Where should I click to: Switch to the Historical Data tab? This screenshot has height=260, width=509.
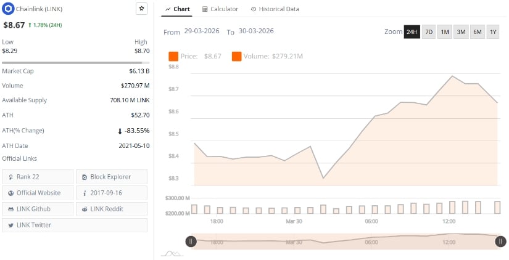[x=275, y=9]
